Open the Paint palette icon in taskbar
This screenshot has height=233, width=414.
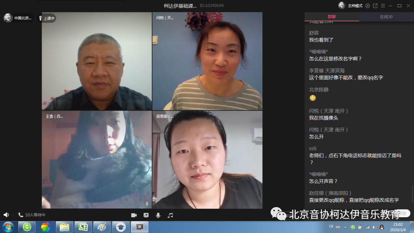[x=102, y=227]
